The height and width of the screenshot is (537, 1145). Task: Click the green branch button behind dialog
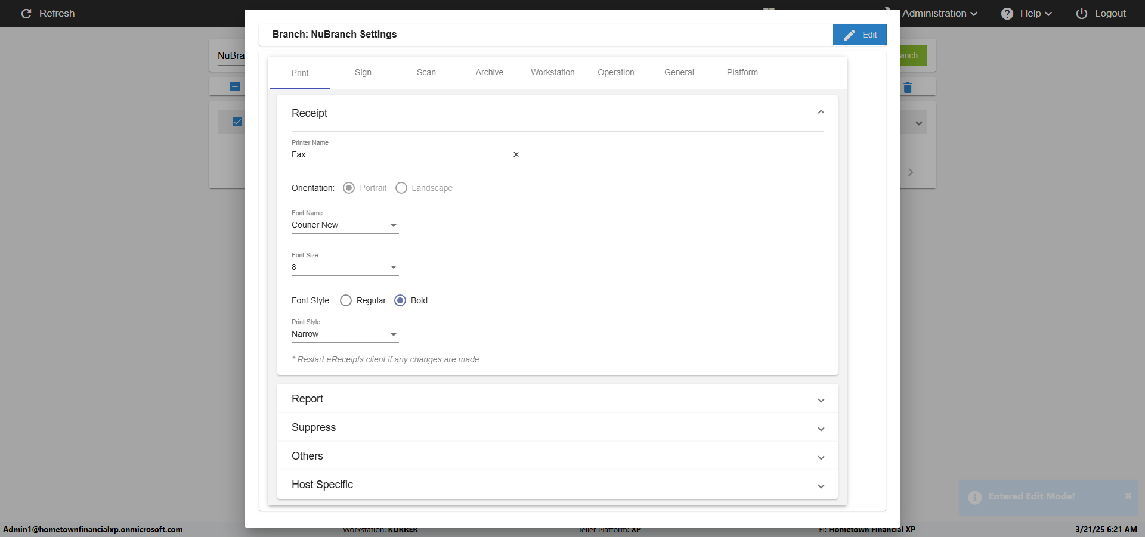point(914,55)
